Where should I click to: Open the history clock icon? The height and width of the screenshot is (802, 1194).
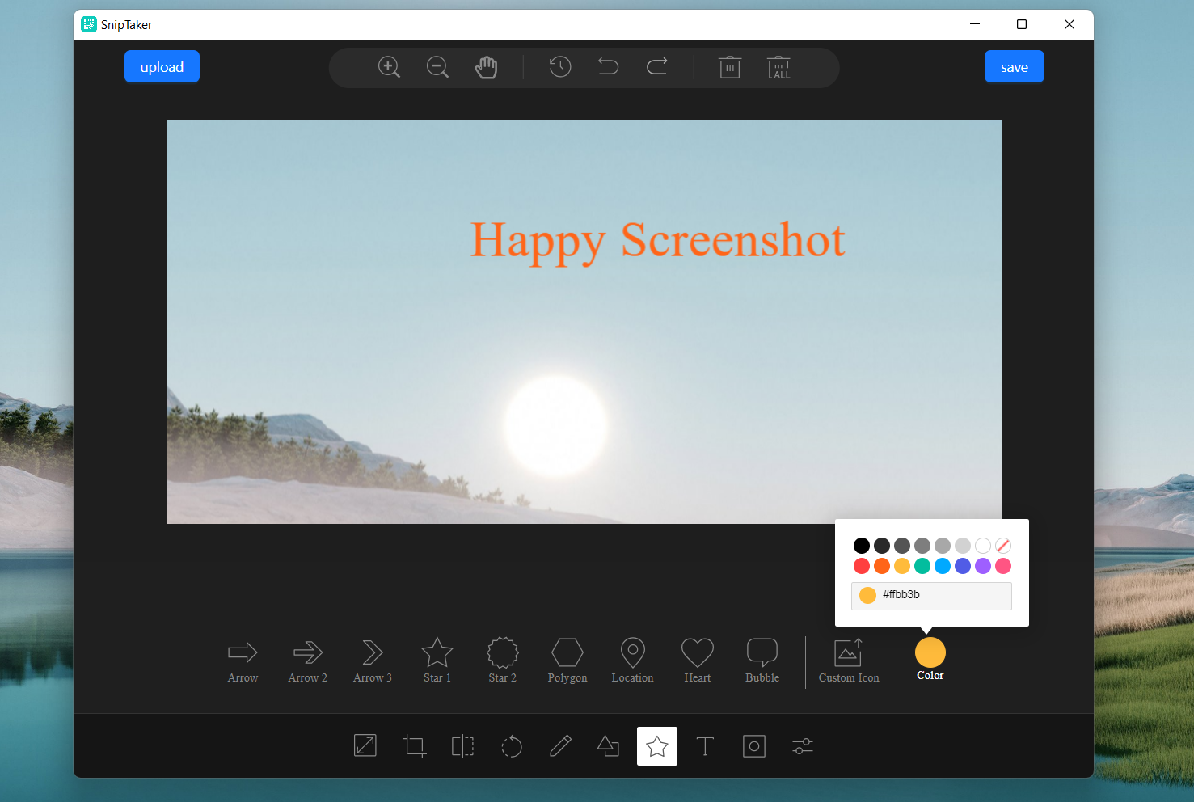pos(560,66)
